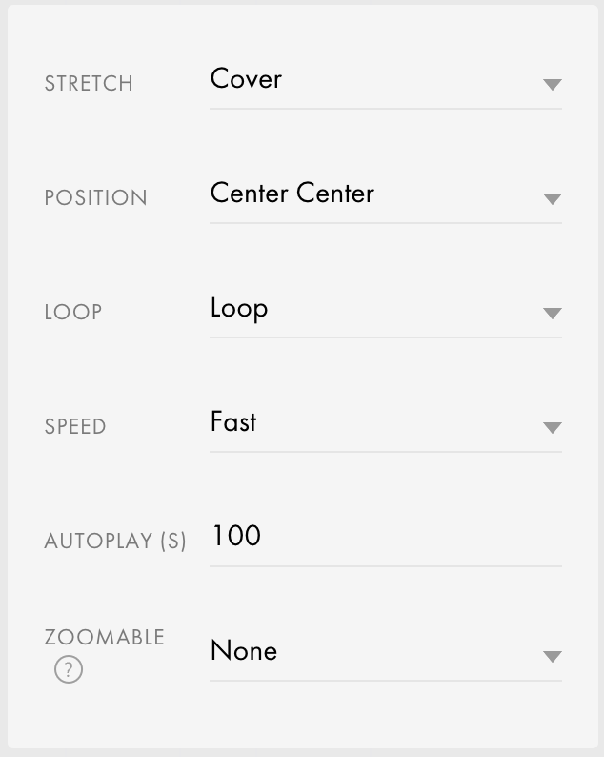Image resolution: width=604 pixels, height=757 pixels.
Task: Click the POSITION label
Action: point(95,198)
